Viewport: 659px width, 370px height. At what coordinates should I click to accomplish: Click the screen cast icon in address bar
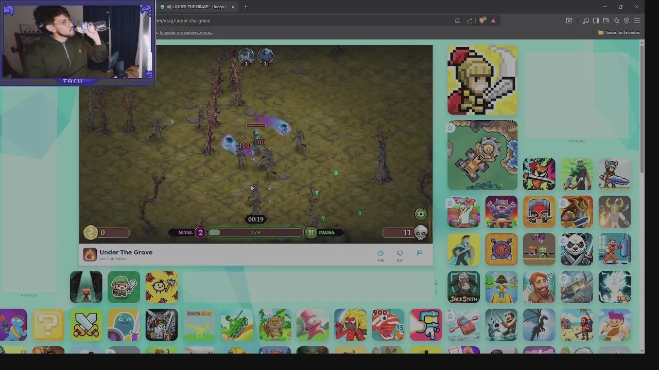[458, 21]
